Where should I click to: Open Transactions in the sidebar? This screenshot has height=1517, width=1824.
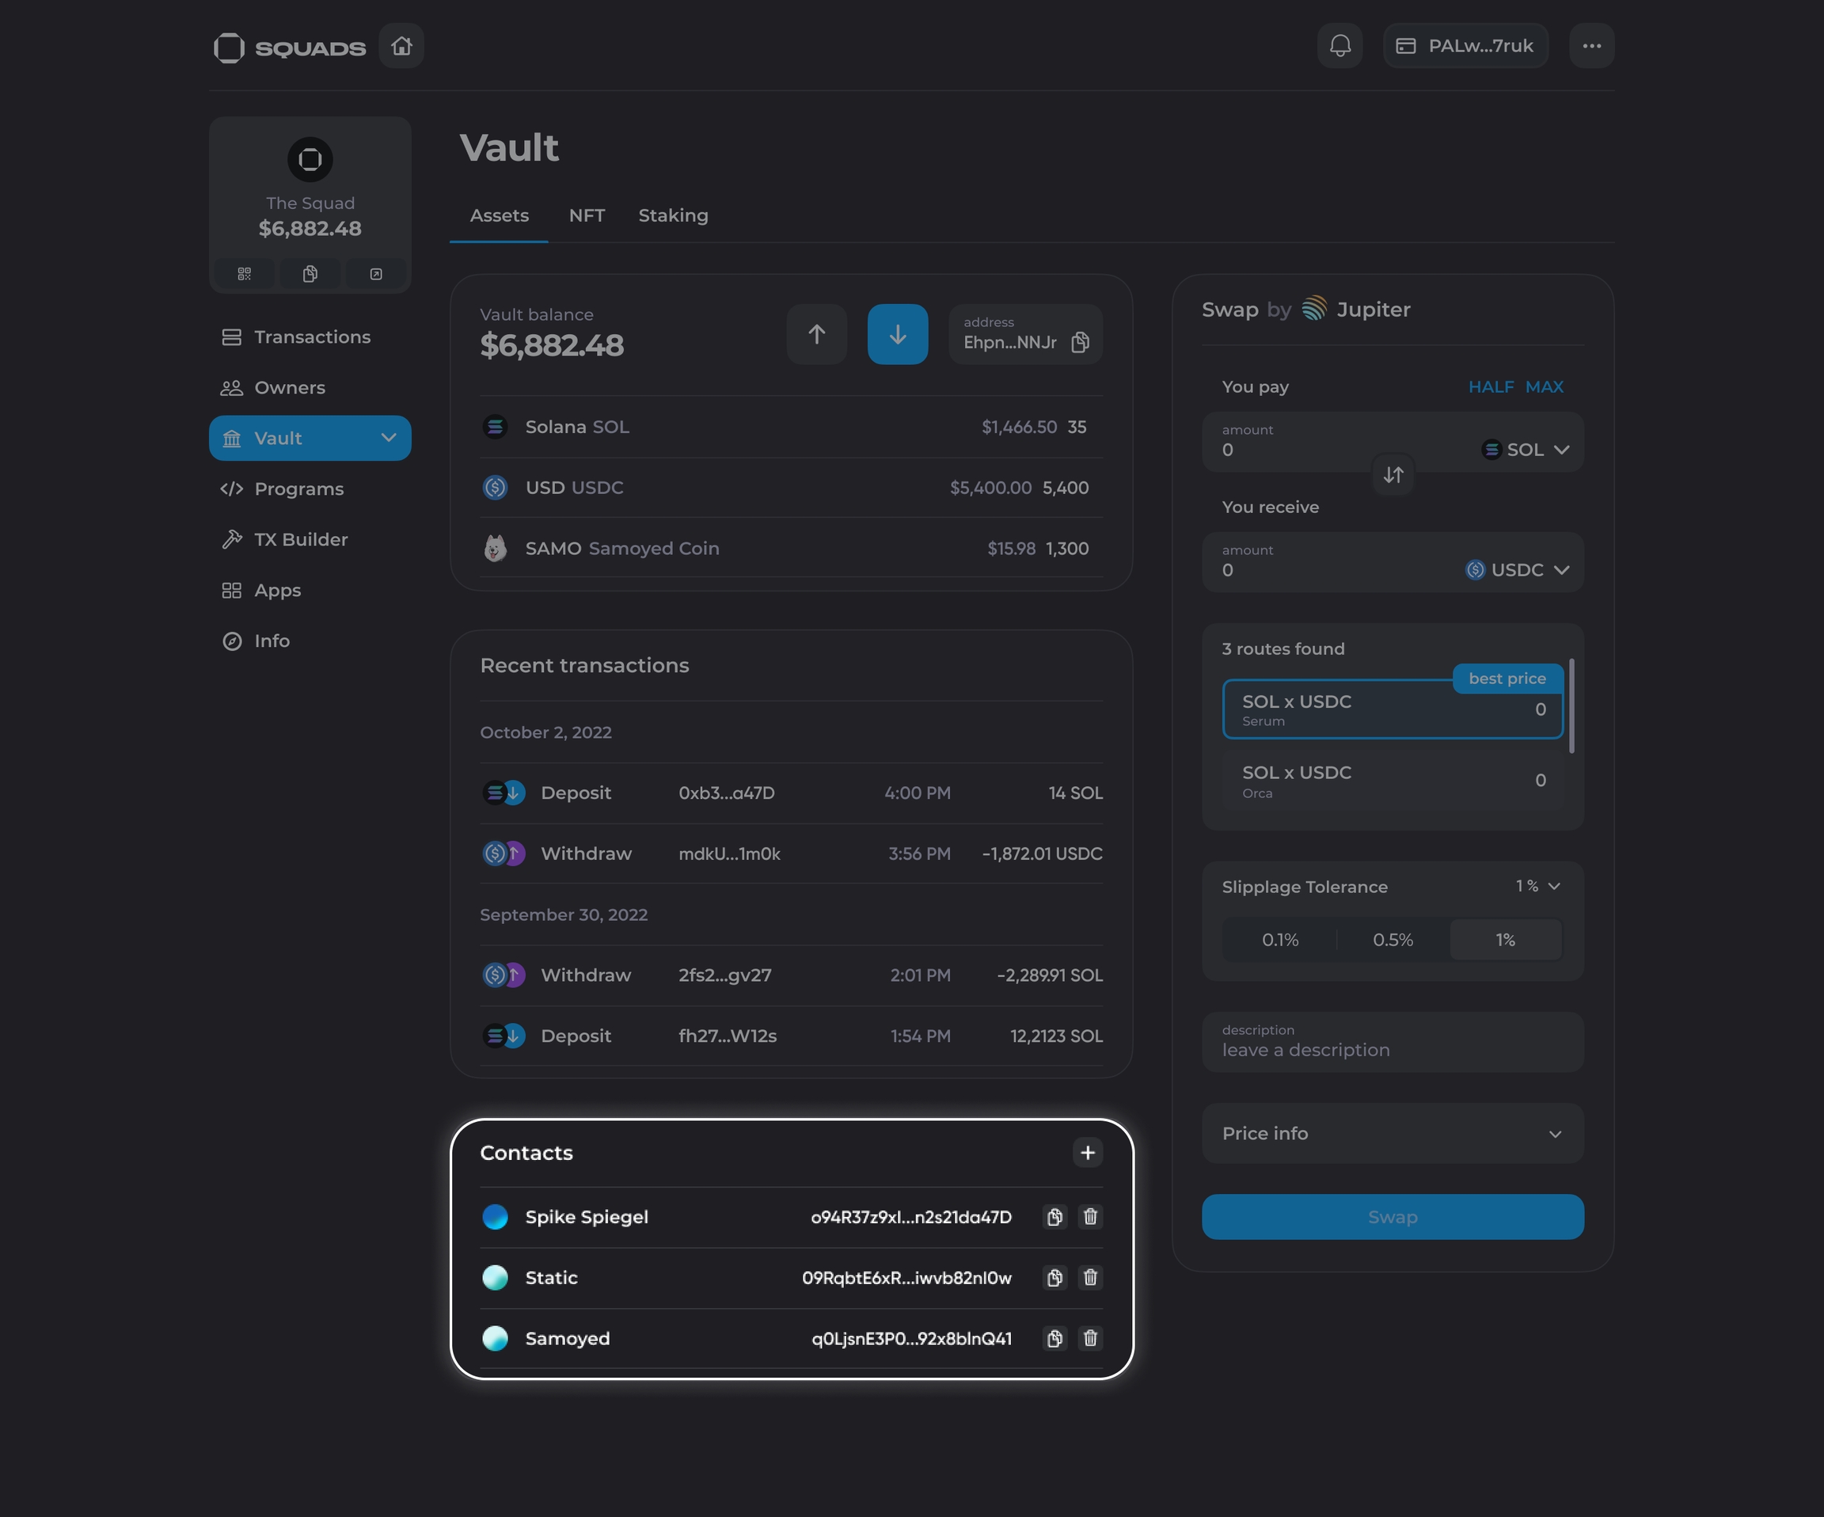tap(311, 337)
